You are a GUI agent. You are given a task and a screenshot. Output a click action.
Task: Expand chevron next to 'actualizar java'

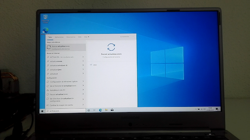pos(83,69)
